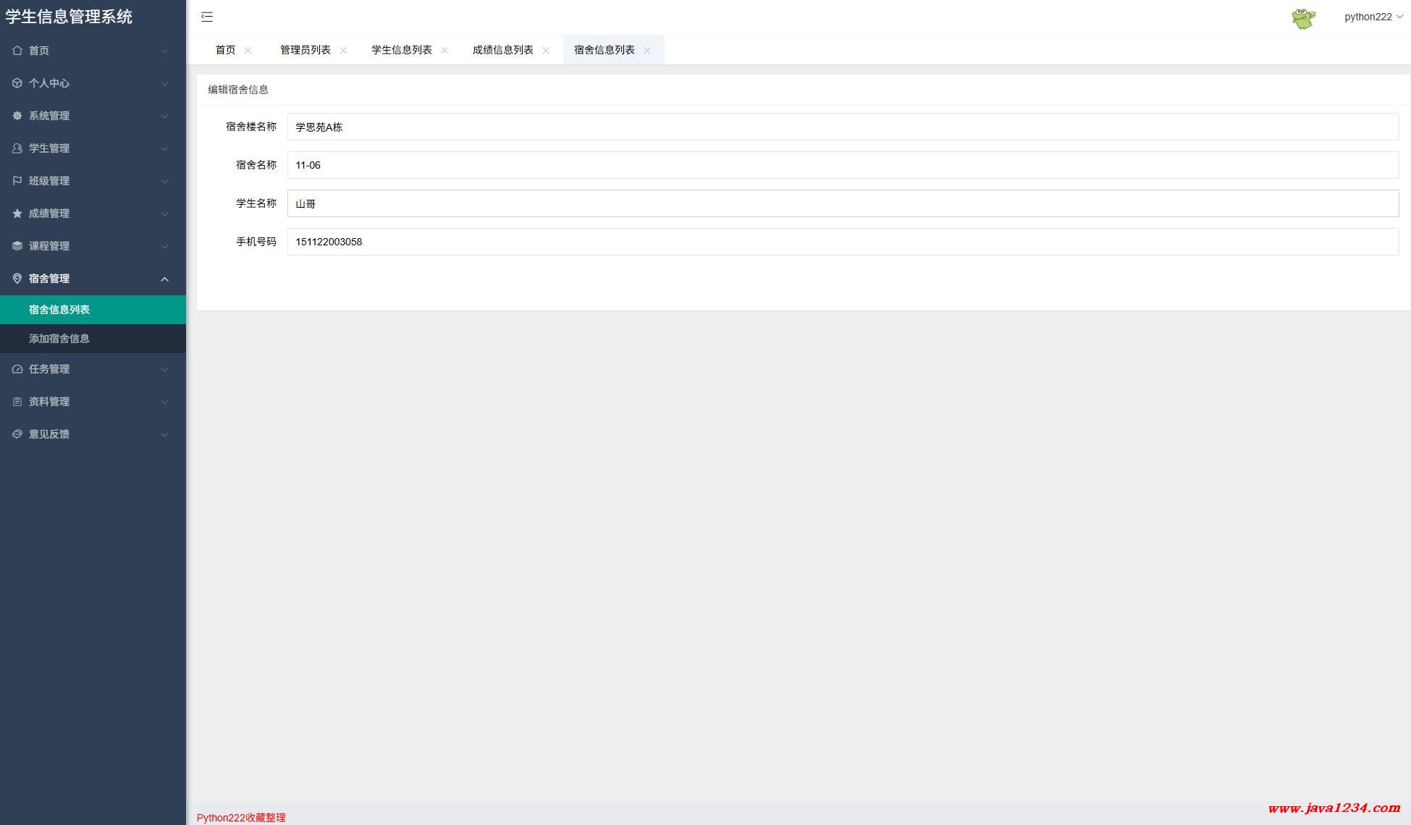The image size is (1411, 825).
Task: Click the home icon beside 首页
Action: pos(17,51)
